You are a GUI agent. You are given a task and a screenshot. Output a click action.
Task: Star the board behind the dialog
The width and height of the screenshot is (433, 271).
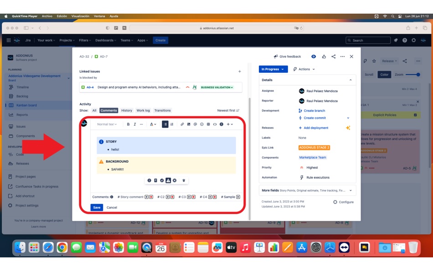[374, 61]
